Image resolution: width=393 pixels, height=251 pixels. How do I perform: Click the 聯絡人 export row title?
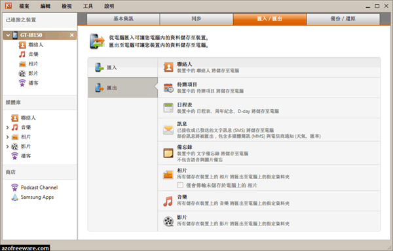coord(185,64)
